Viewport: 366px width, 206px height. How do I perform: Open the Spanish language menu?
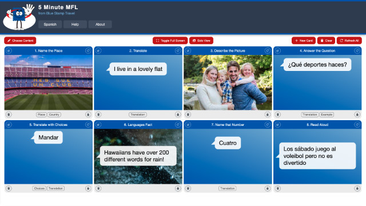pyautogui.click(x=50, y=24)
